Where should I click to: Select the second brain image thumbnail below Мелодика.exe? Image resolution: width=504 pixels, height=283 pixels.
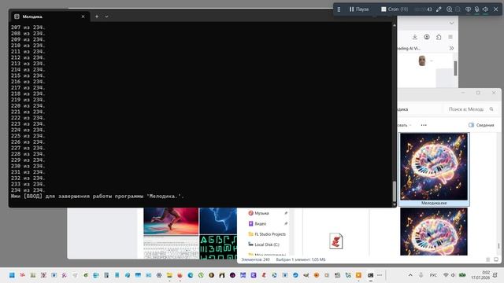(434, 231)
